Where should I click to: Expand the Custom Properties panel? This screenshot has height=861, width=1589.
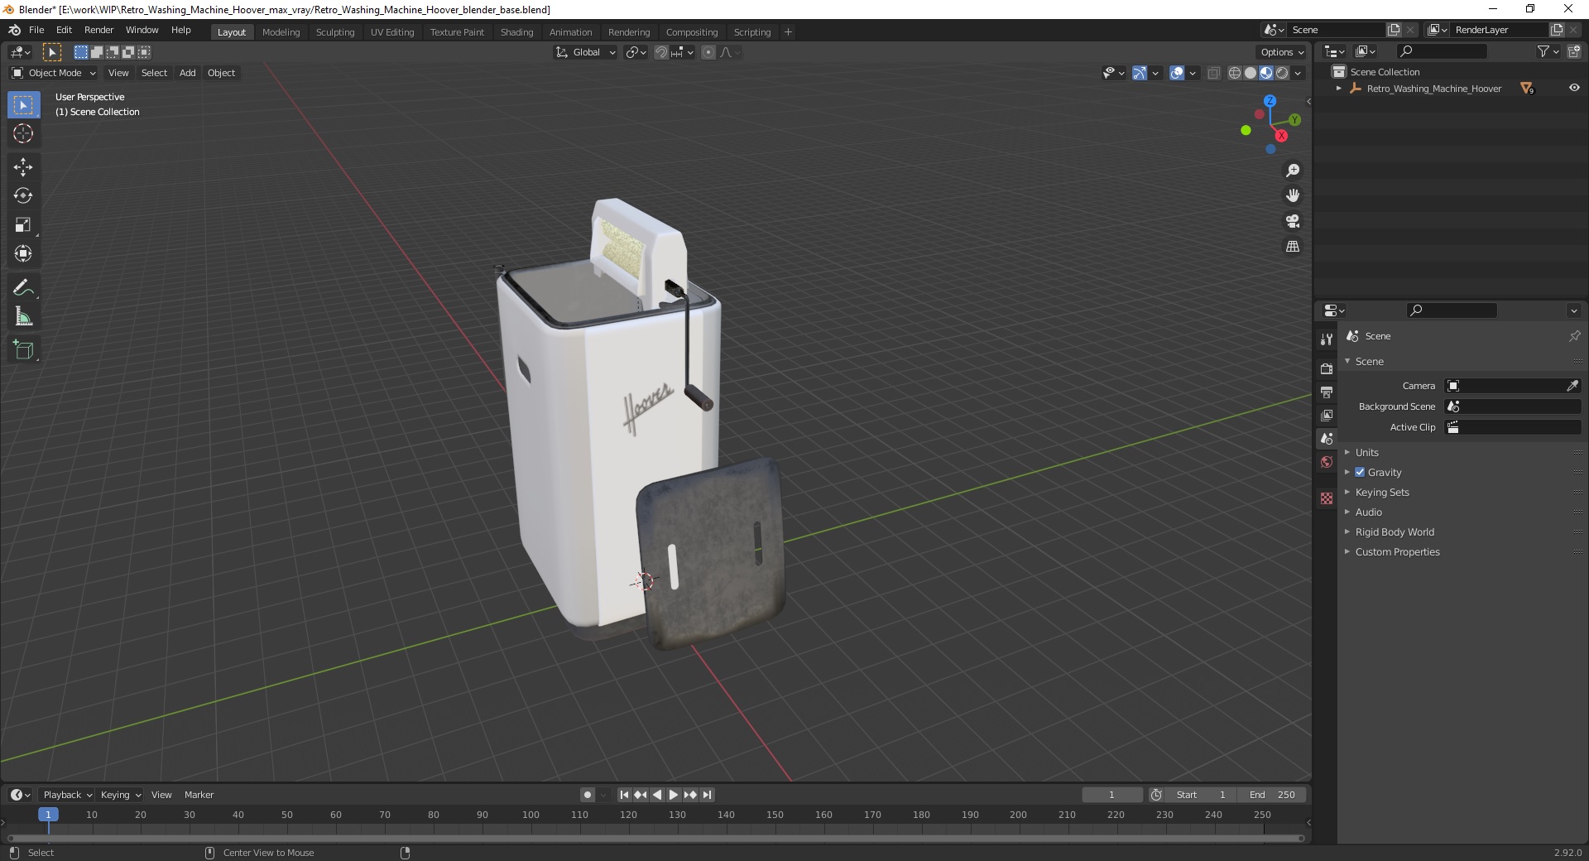(x=1397, y=552)
